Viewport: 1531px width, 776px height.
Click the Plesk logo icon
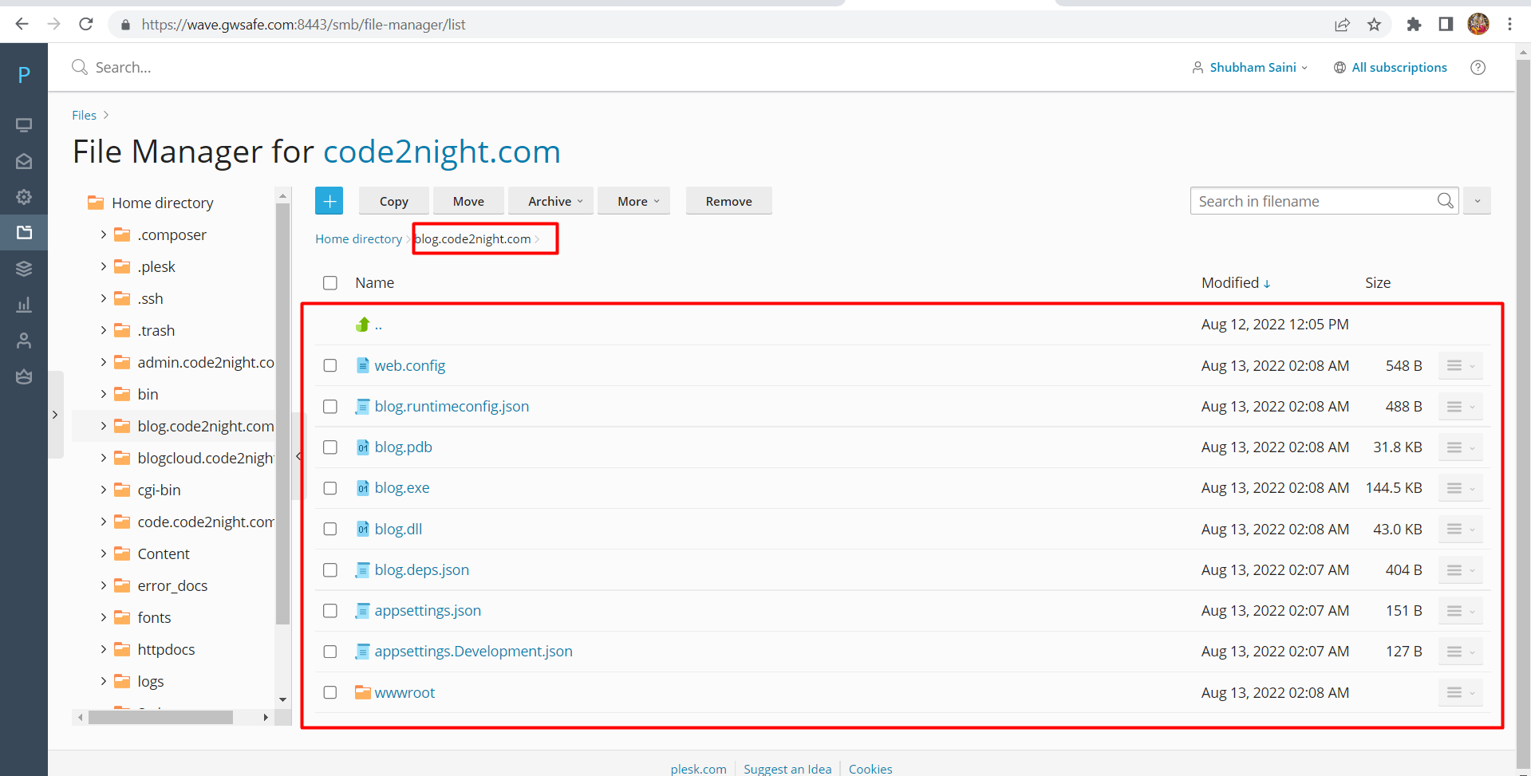point(24,75)
